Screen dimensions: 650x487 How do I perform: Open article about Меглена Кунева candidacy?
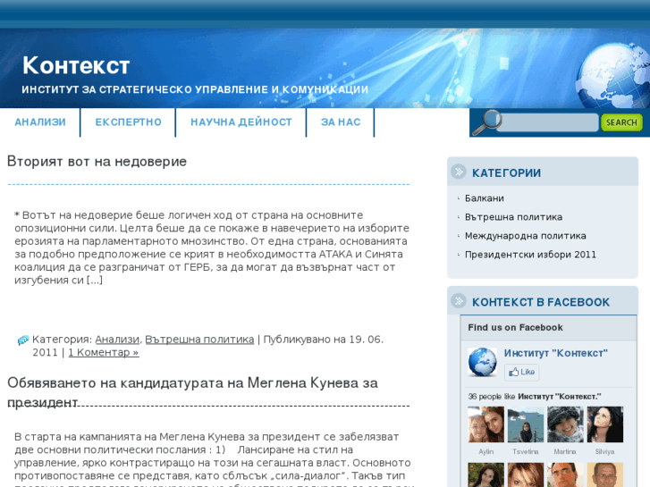[x=192, y=392]
